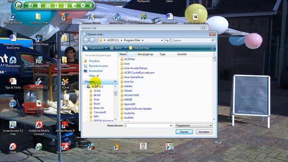288x162 pixels.
Task: Open WebUpdater desktop icon
Action: (13, 62)
